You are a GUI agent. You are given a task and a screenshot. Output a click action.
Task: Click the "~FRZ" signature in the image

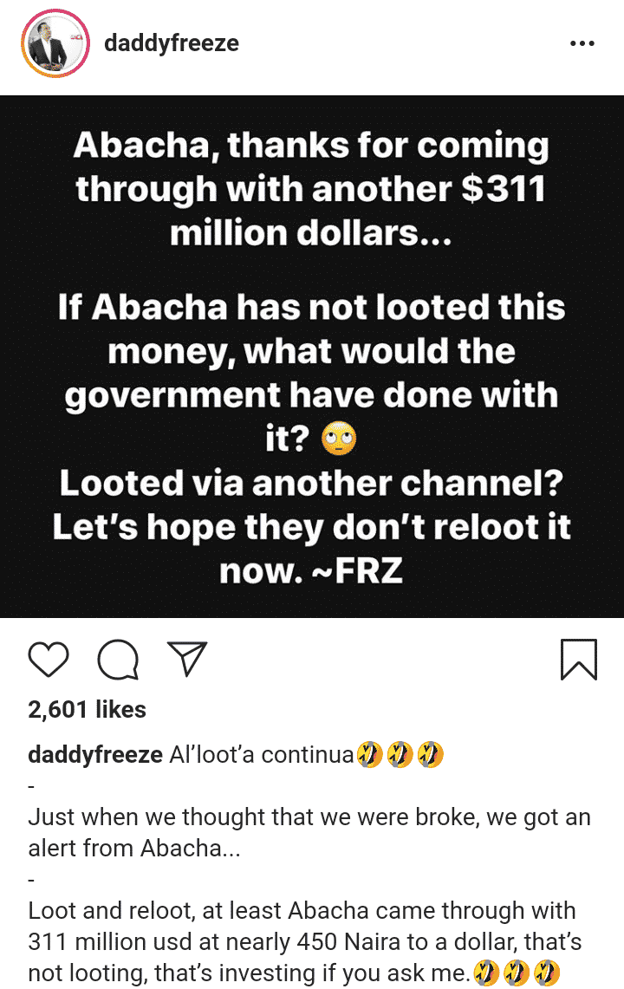coord(357,572)
